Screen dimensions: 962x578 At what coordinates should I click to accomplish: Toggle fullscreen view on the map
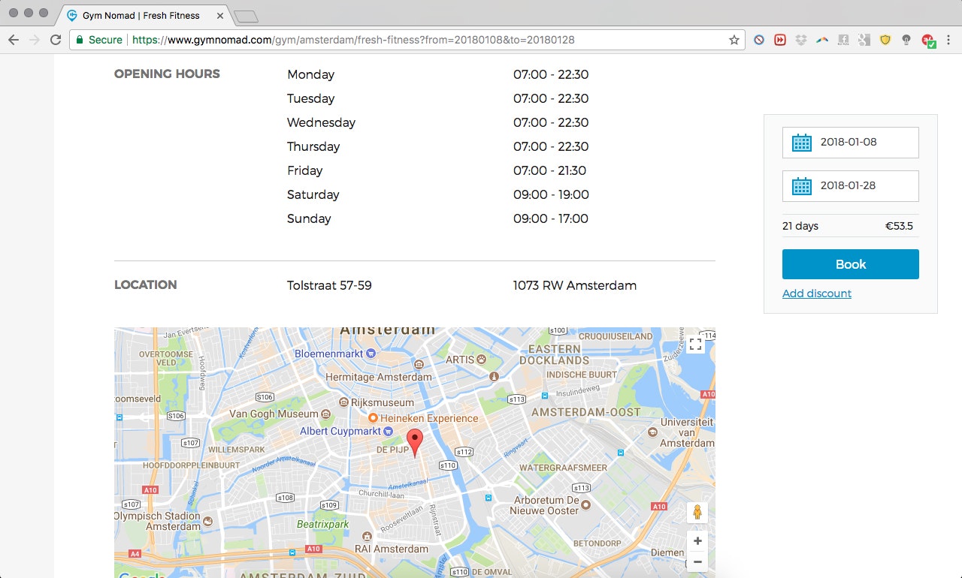(695, 345)
